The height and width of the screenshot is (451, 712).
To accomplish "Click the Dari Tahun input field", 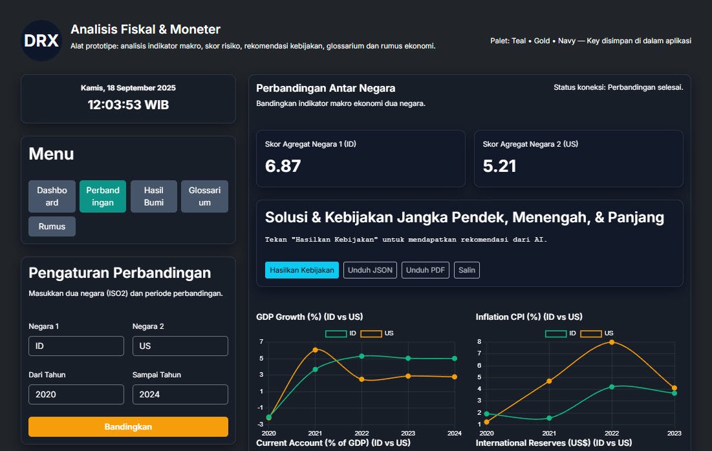I will tap(76, 394).
